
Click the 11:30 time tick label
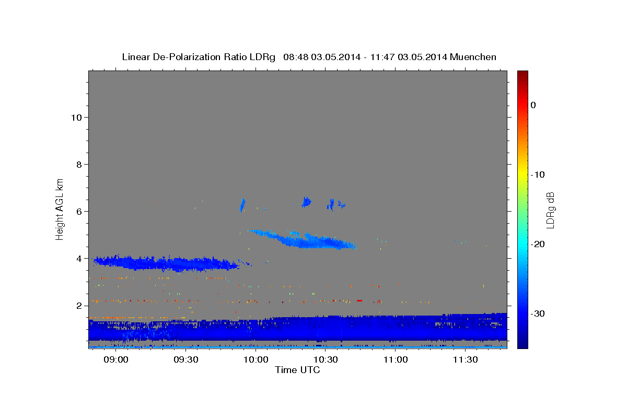(465, 359)
